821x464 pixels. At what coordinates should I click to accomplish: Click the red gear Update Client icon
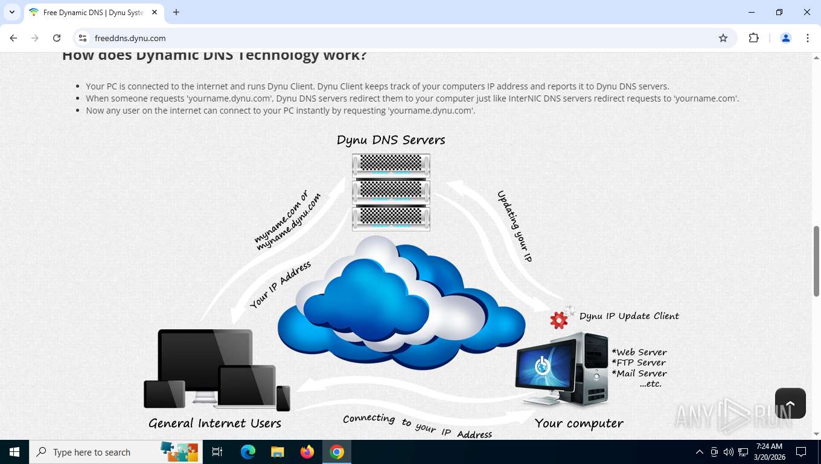click(559, 320)
